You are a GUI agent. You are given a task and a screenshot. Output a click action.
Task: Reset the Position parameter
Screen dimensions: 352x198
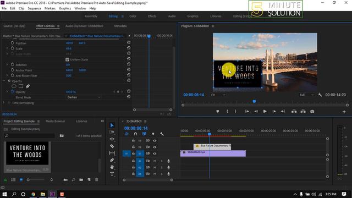(129, 42)
